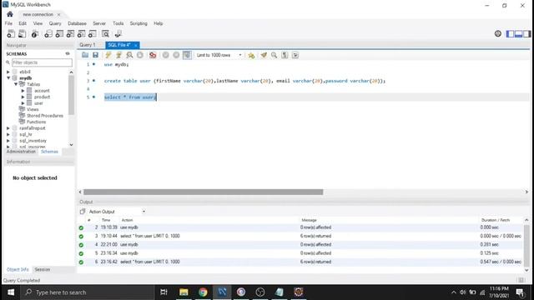The height and width of the screenshot is (300, 534).
Task: Create a new SQL tab icon
Action: 11,33
